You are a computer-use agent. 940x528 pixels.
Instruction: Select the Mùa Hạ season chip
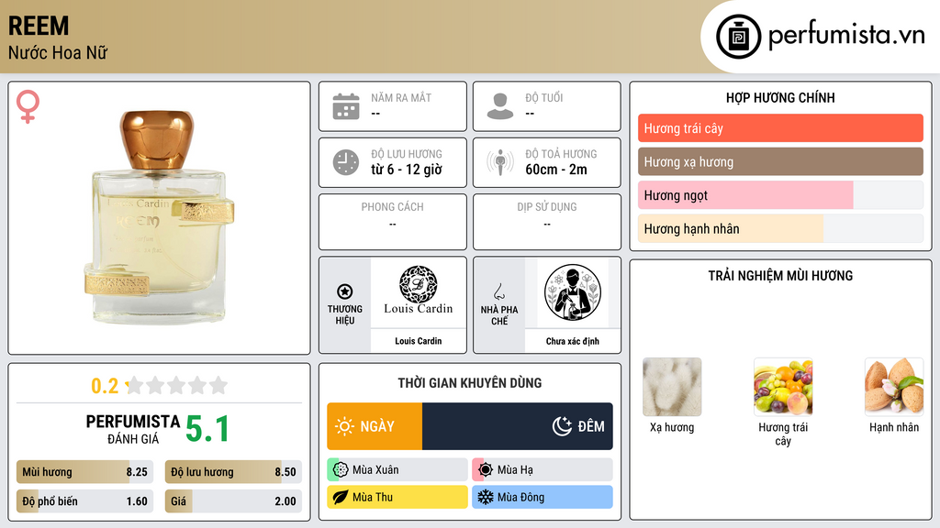542,469
